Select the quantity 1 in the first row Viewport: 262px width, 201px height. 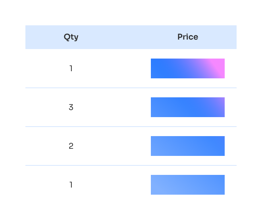tap(71, 68)
